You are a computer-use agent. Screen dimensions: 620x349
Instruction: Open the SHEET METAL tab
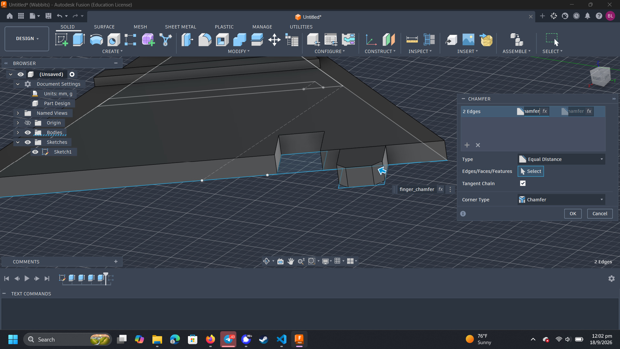point(181,27)
